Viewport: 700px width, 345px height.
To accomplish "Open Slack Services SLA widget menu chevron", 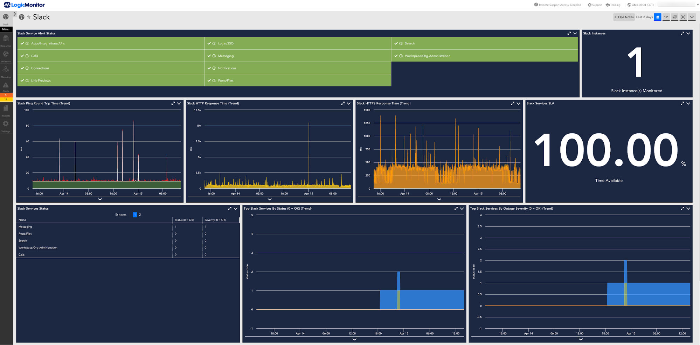I will pyautogui.click(x=688, y=104).
